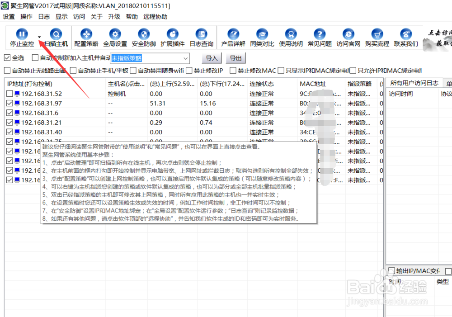
Task: Select hostname cell 控制机
Action: (x=117, y=94)
